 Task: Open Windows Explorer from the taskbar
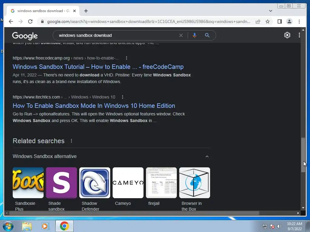pos(27,226)
